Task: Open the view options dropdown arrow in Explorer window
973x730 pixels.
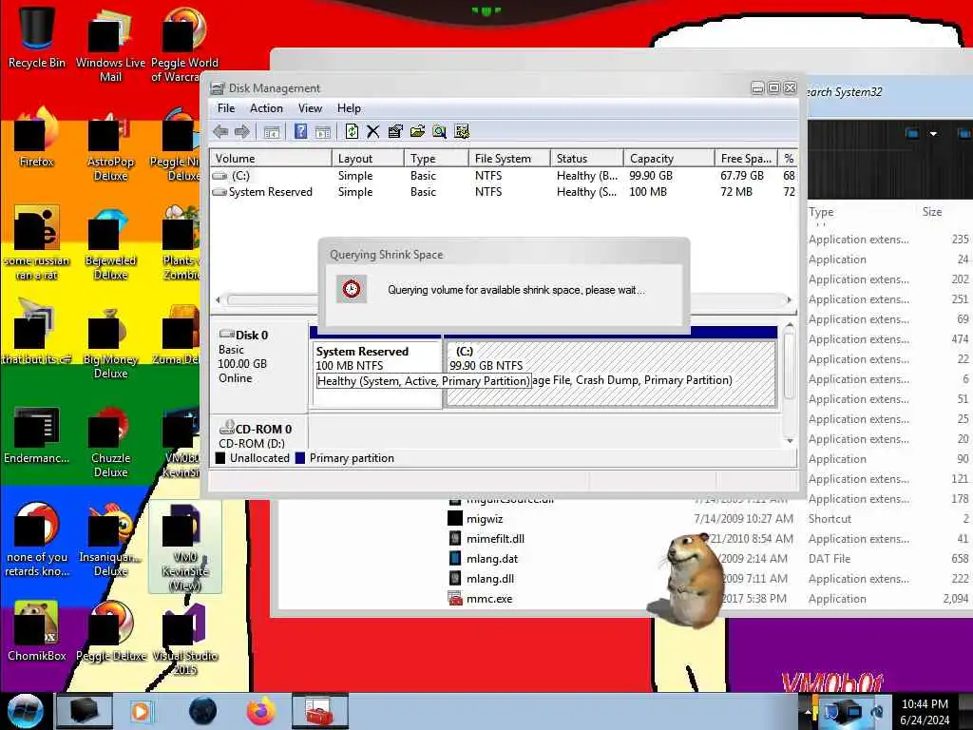Action: 933,133
